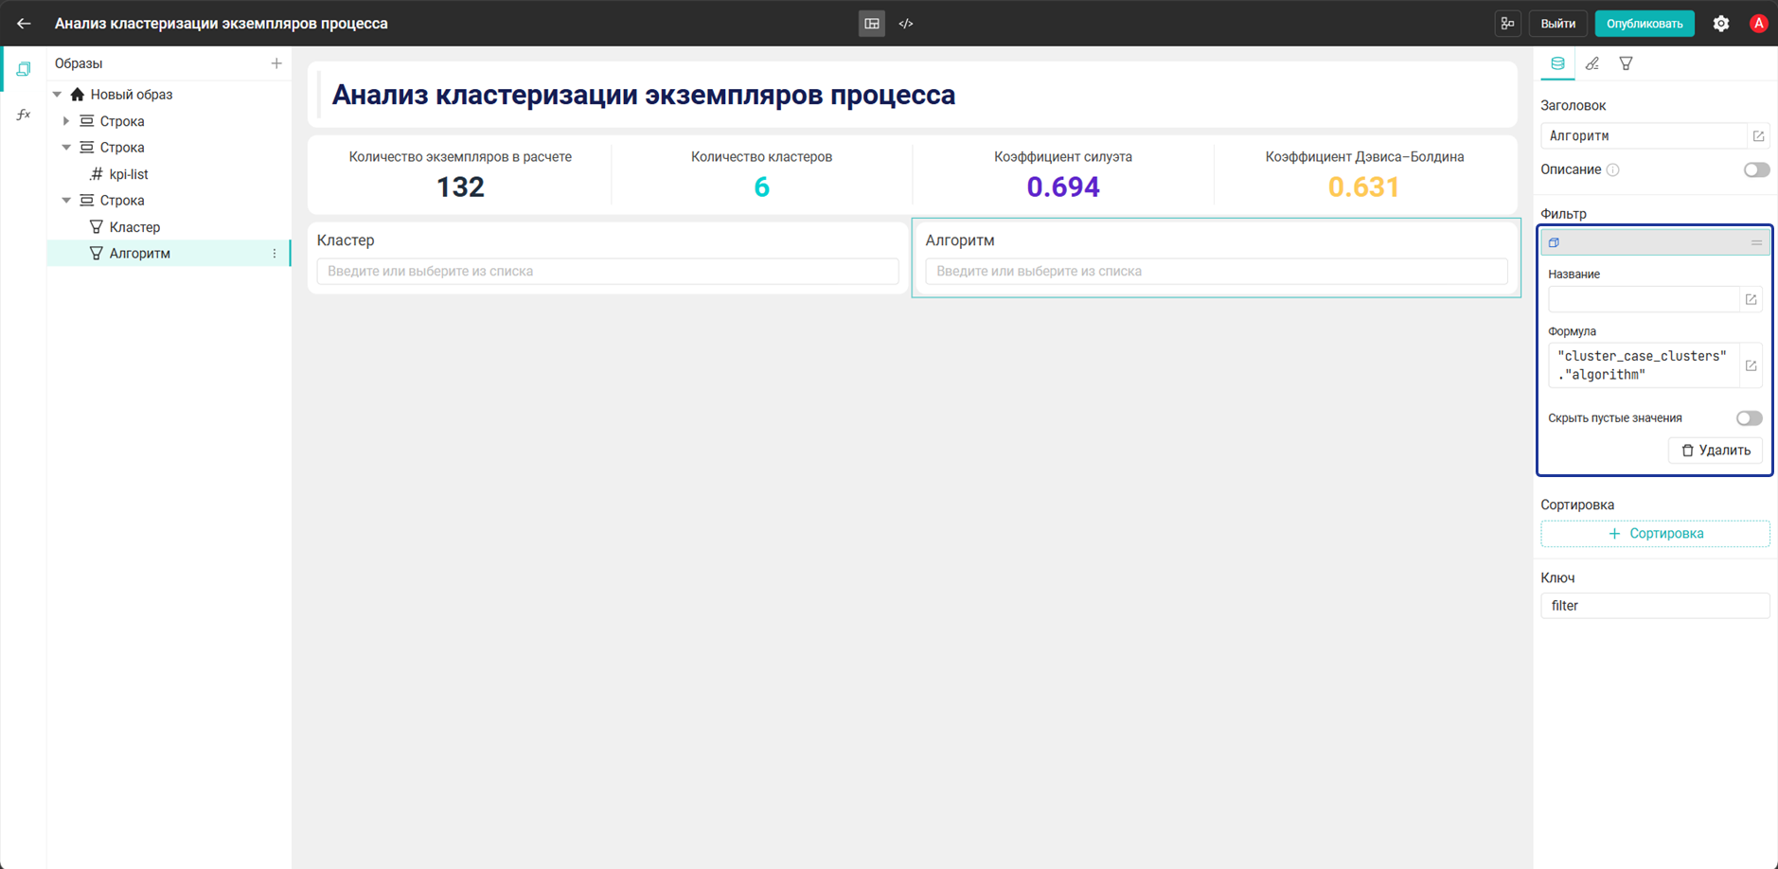Open data tab with database icon

click(x=1557, y=63)
